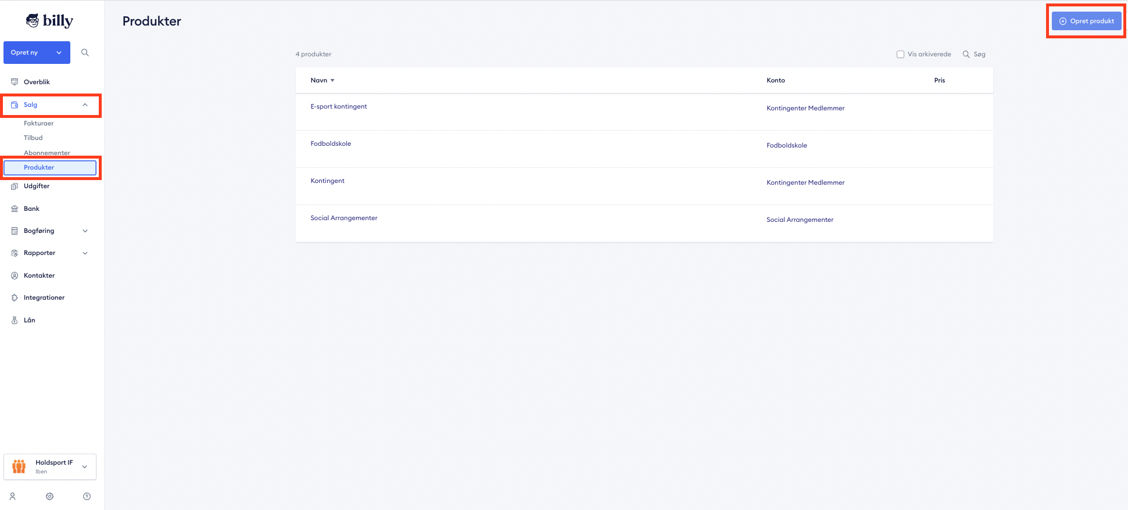Click Kontingenter Medlemmer account in Kontingent row
The width and height of the screenshot is (1128, 510).
805,182
